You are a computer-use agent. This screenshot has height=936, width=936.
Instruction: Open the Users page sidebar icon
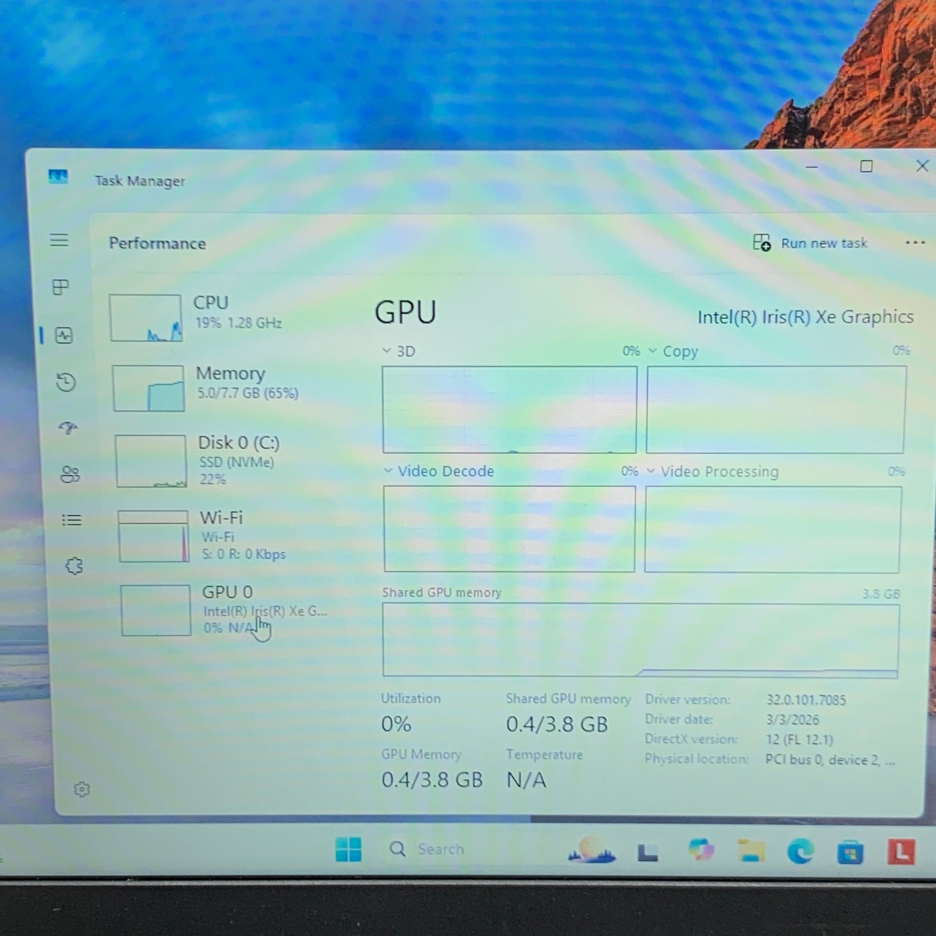click(x=70, y=475)
